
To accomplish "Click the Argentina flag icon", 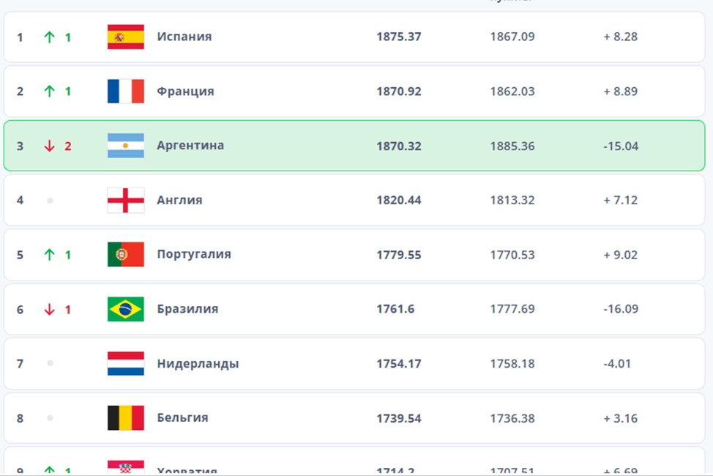I will pos(126,146).
